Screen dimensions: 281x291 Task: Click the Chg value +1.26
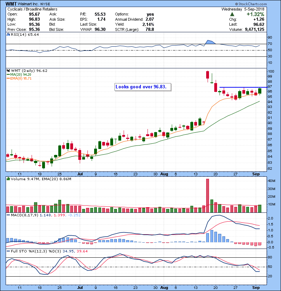click(259, 19)
